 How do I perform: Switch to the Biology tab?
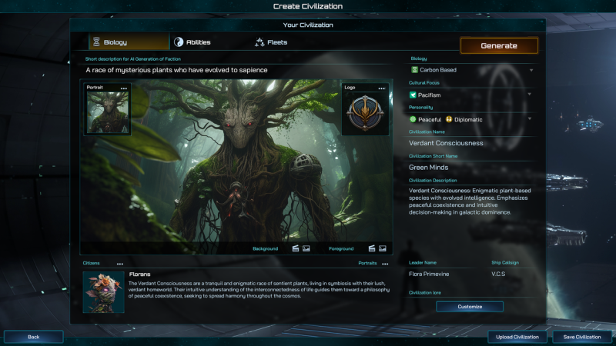(129, 42)
